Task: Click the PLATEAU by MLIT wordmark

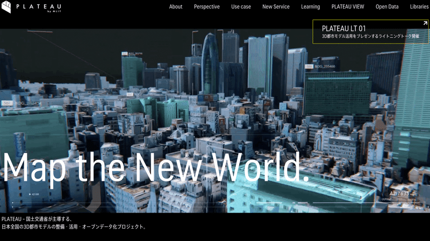Action: coord(39,8)
